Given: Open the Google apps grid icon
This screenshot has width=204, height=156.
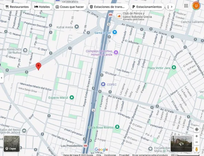Looking at the screenshot, I should [x=186, y=6].
